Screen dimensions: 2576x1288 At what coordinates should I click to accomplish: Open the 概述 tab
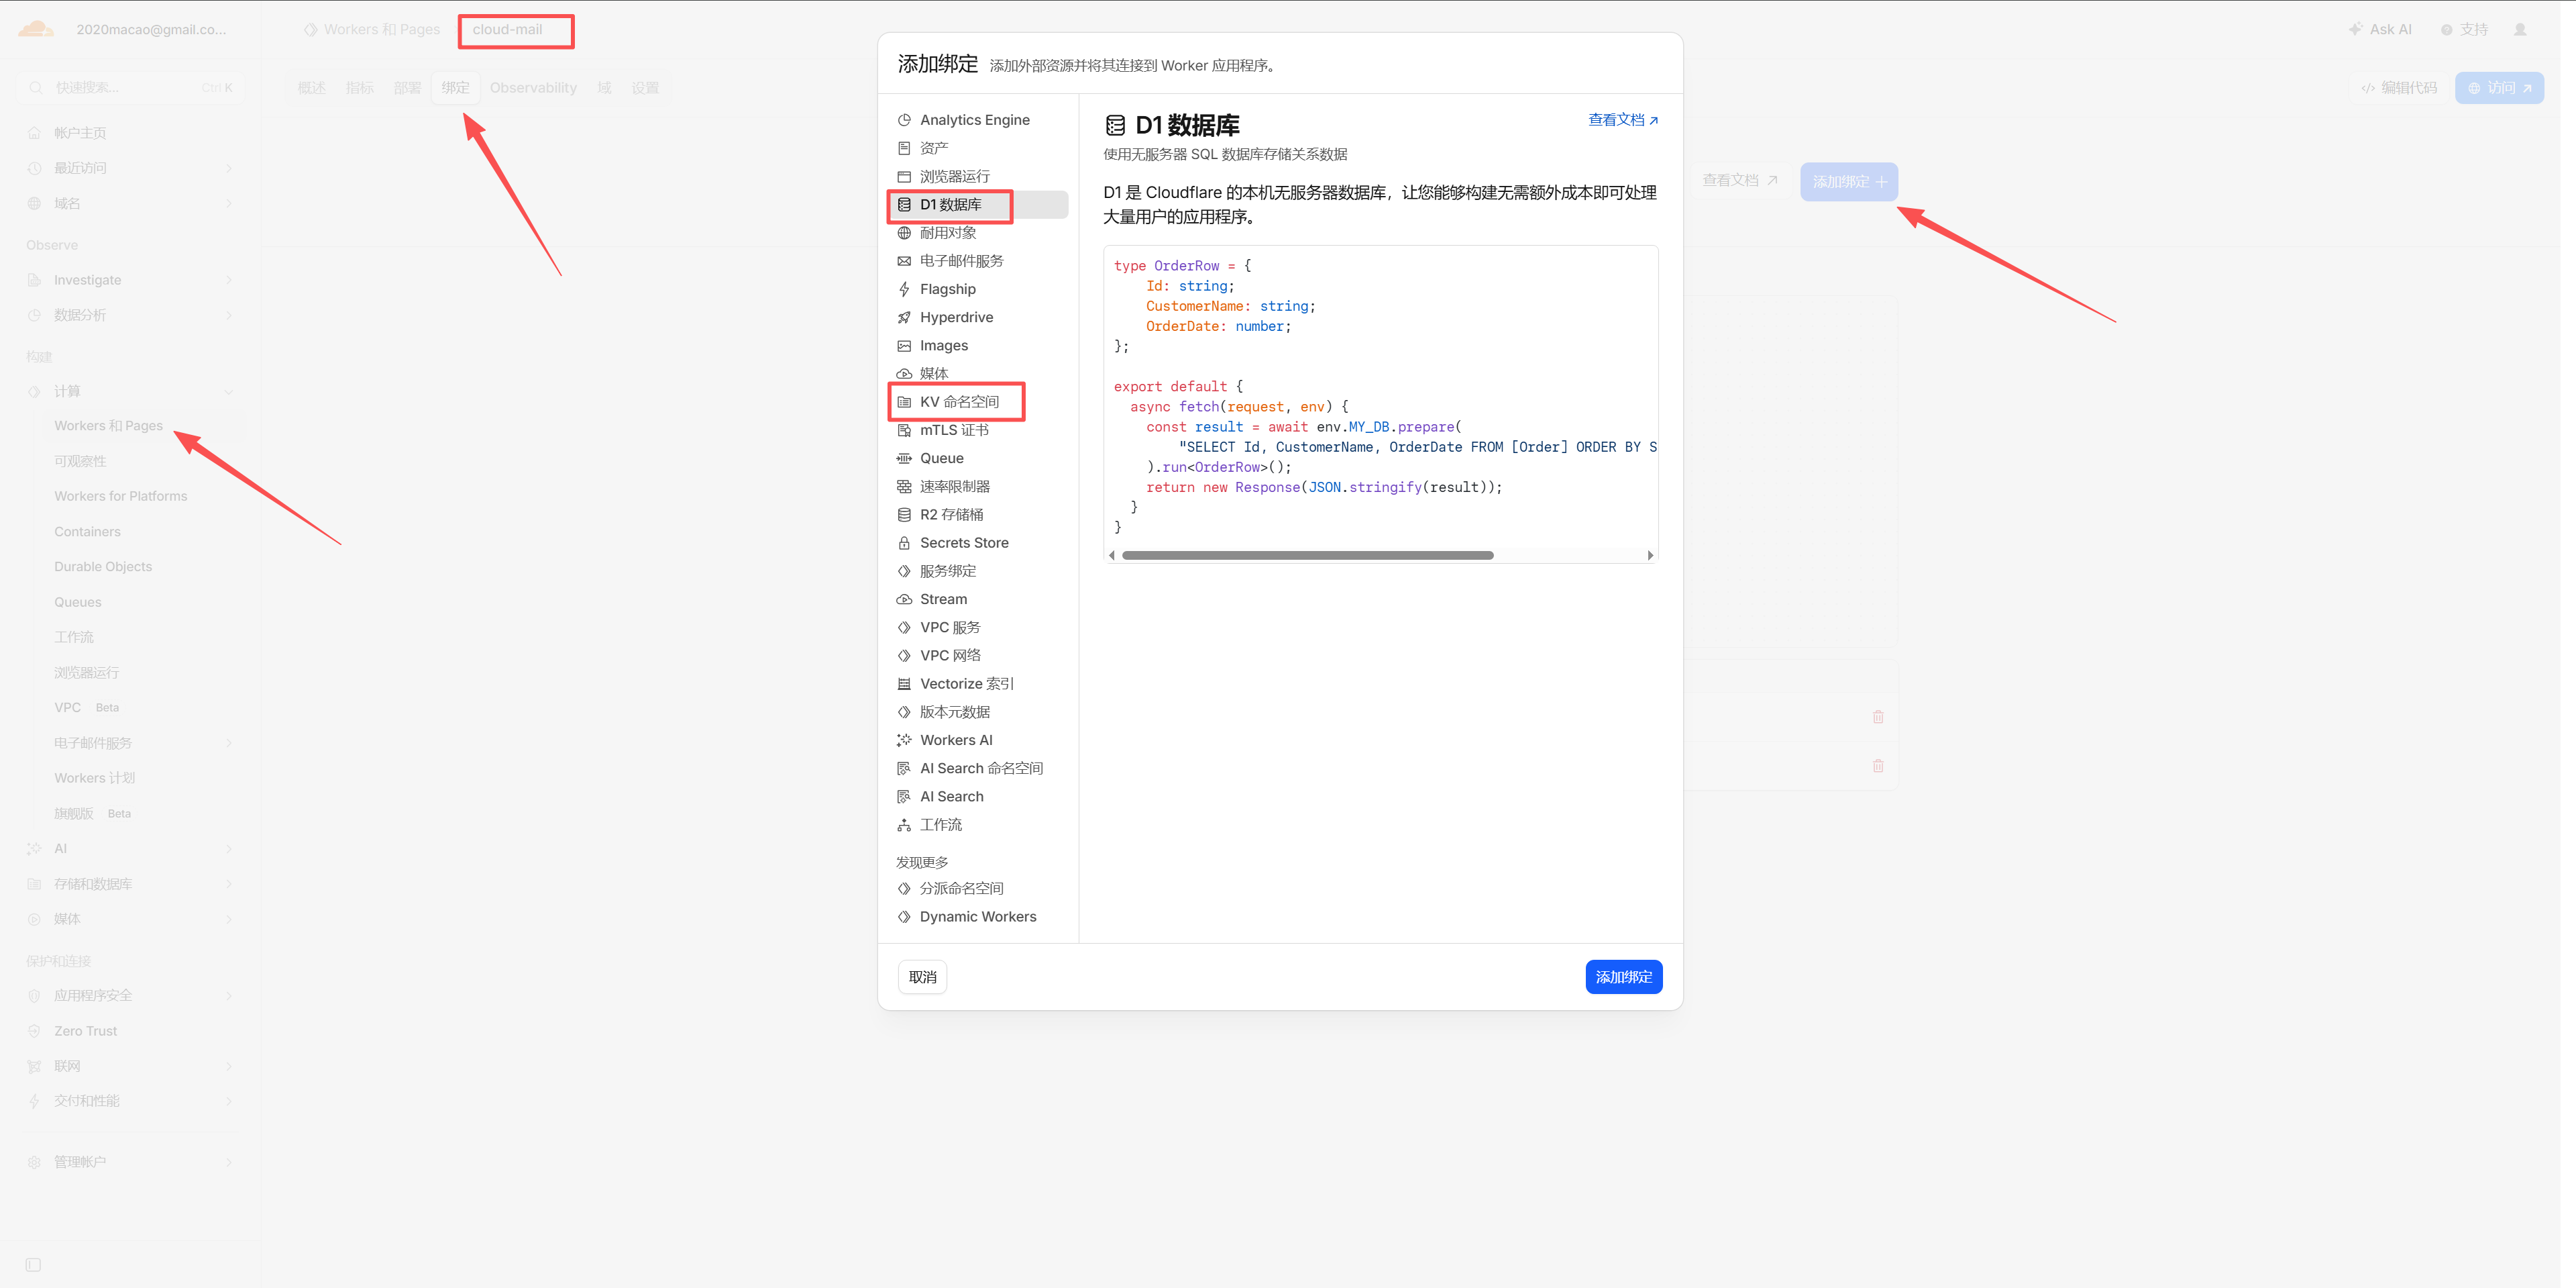(312, 88)
